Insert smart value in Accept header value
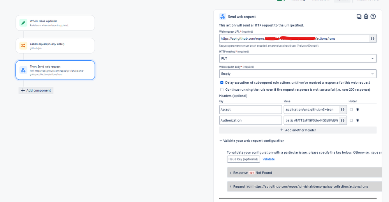The height and width of the screenshot is (202, 389). pyautogui.click(x=343, y=109)
